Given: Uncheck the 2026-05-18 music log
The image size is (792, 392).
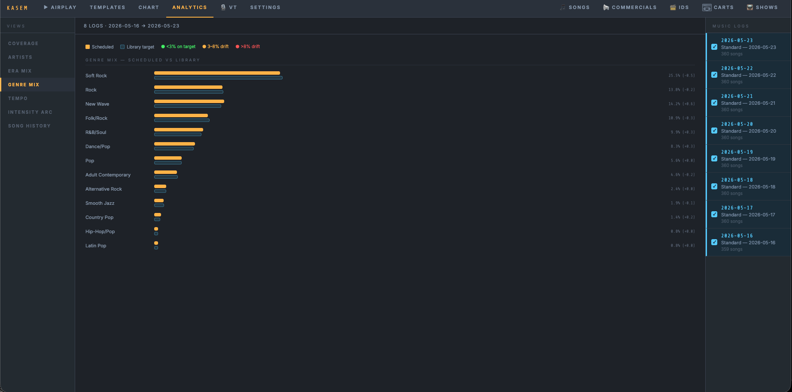Looking at the screenshot, I should [x=714, y=186].
